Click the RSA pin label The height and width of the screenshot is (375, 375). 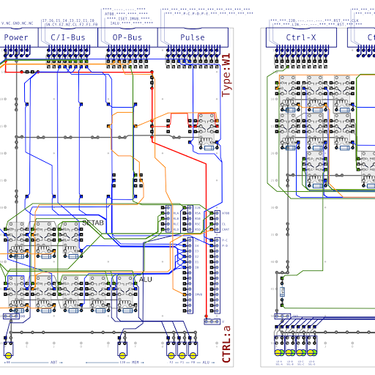tap(198, 213)
